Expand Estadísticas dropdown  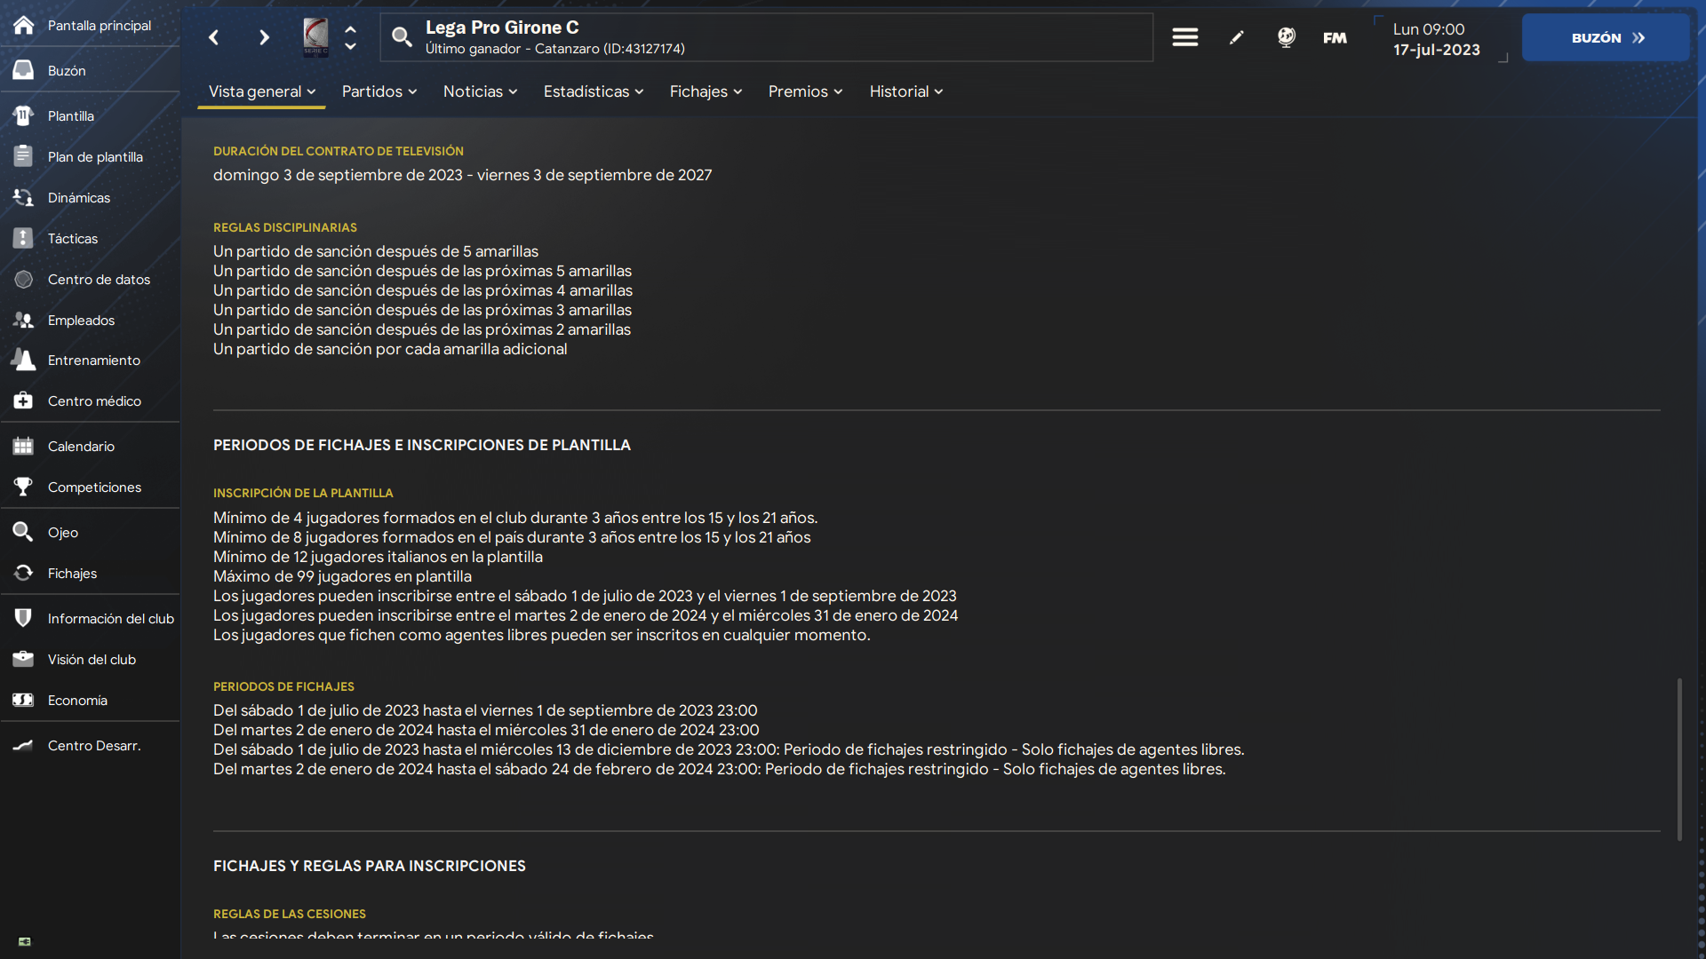click(x=594, y=91)
